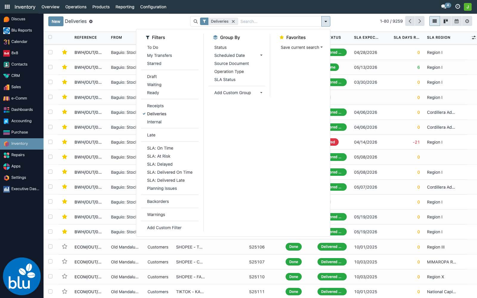The image size is (477, 298).
Task: Click Add Custom Filter
Action: tap(164, 228)
